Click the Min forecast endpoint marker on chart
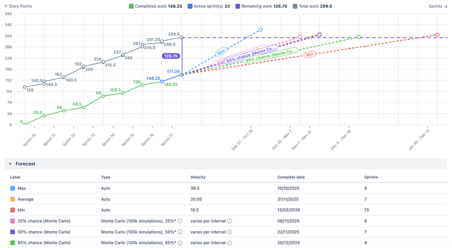This screenshot has height=248, width=452. click(x=437, y=35)
